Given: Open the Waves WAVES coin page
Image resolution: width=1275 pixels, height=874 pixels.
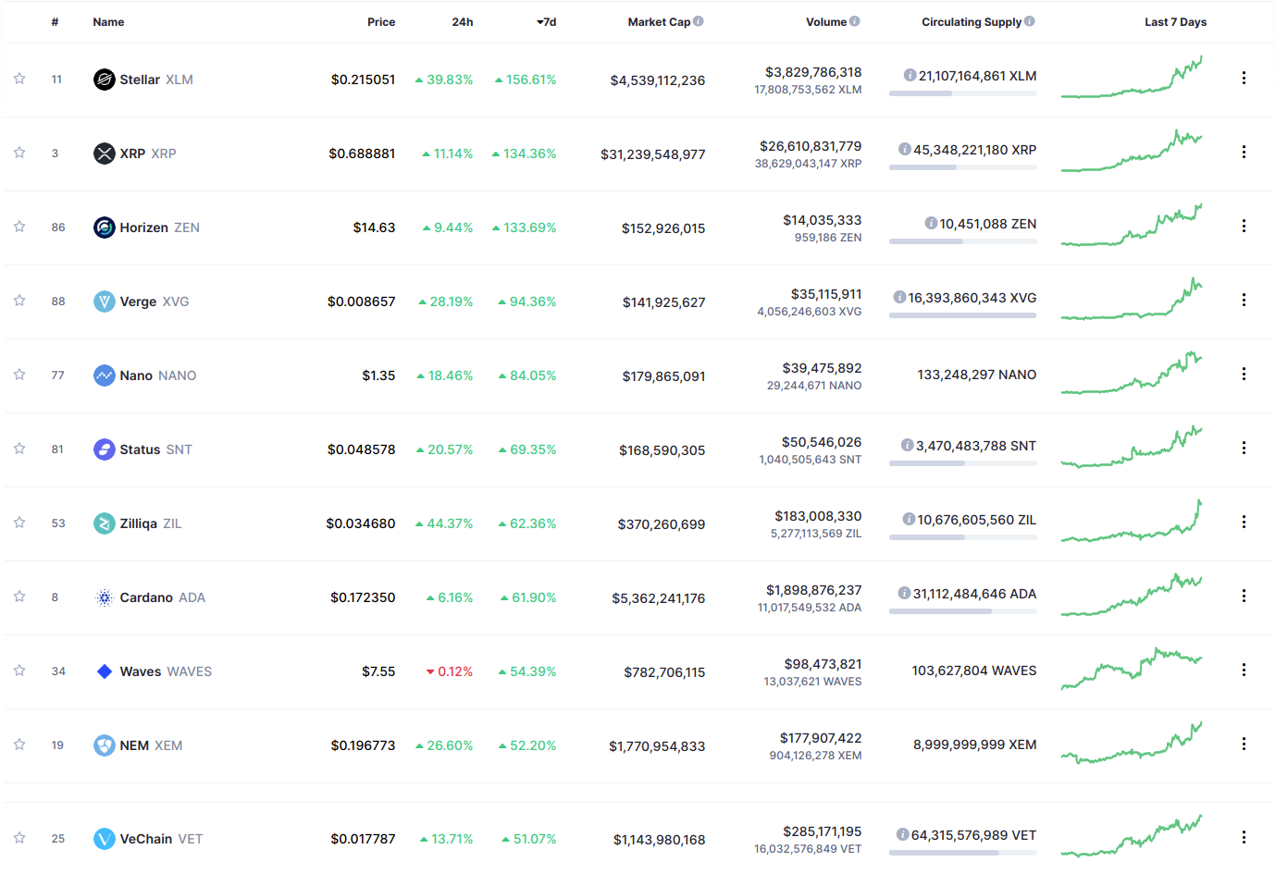Looking at the screenshot, I should click(x=166, y=671).
